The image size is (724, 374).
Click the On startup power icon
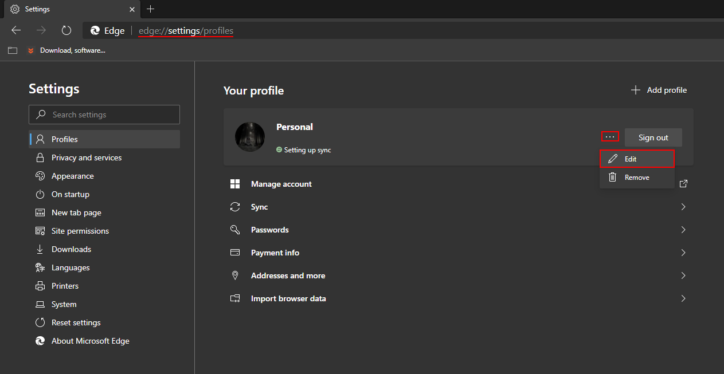40,194
